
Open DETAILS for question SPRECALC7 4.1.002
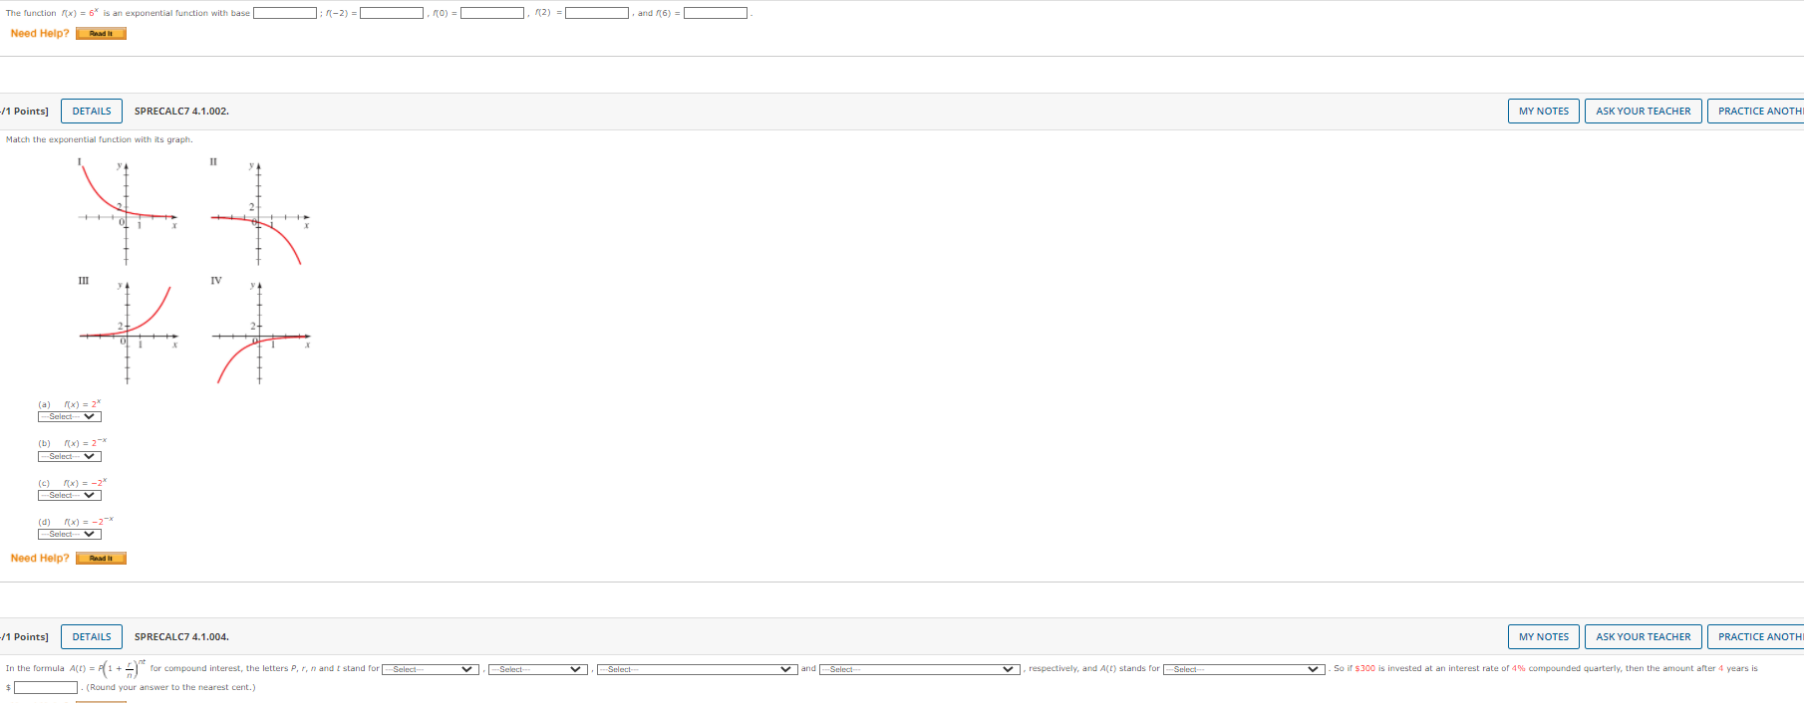pos(92,112)
